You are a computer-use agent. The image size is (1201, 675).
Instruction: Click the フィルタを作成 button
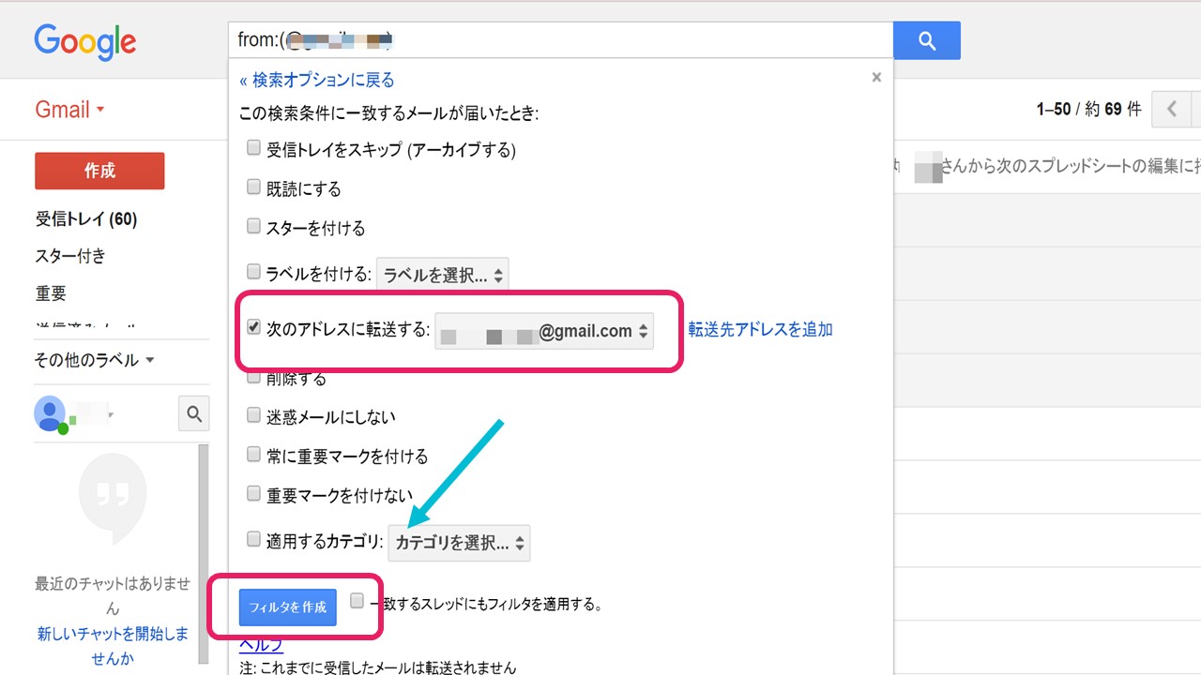287,607
